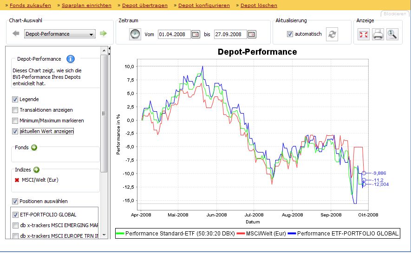Open the Depot konfigurieren link
Viewport: 411px width, 254px height.
click(204, 6)
